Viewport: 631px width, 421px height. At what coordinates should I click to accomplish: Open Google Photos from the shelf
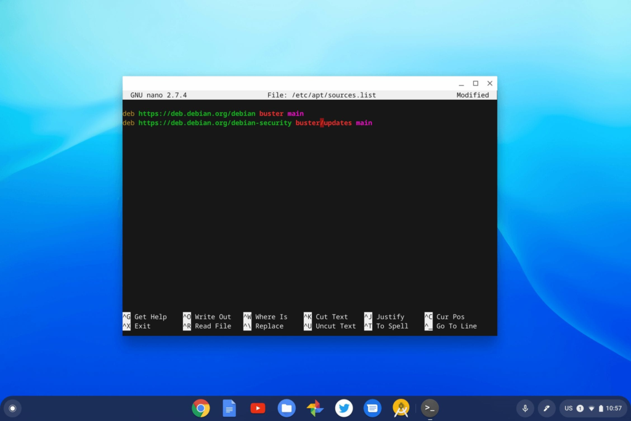315,408
